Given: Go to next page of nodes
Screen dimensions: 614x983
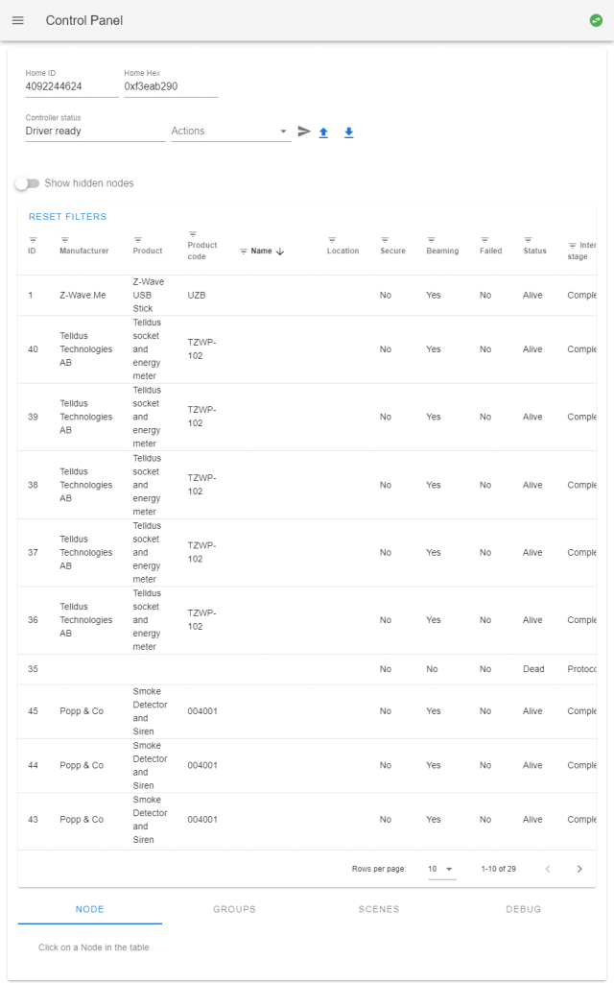Looking at the screenshot, I should point(579,869).
